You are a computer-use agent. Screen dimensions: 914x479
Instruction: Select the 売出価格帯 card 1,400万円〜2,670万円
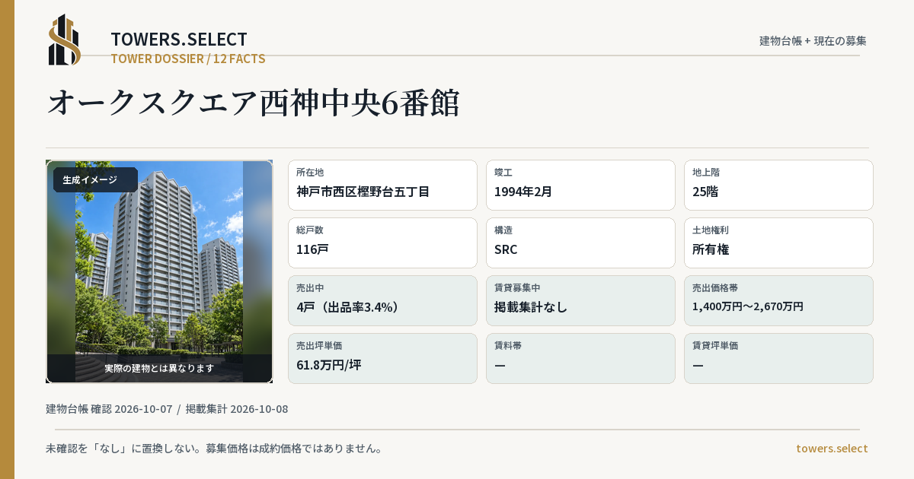778,300
